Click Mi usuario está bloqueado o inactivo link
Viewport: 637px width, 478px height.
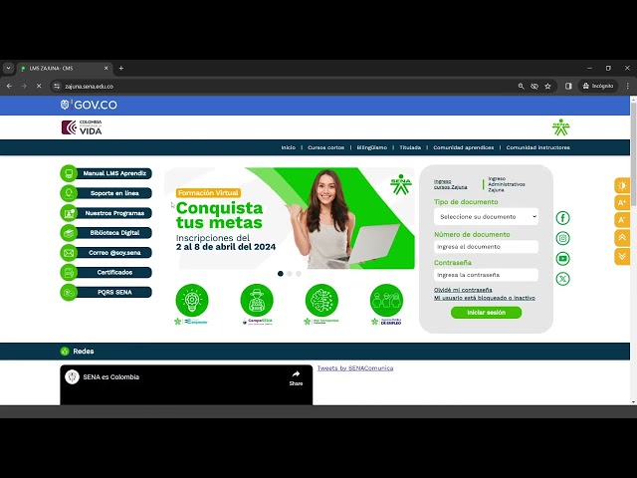(x=485, y=298)
